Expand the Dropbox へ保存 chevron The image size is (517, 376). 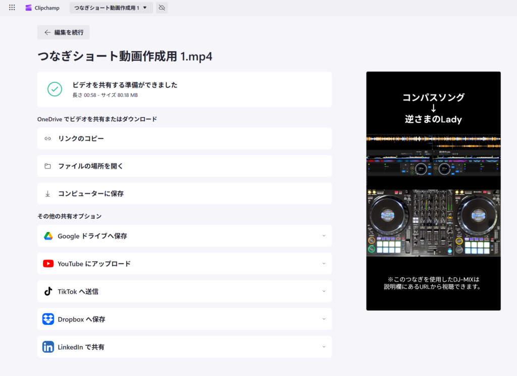[324, 319]
